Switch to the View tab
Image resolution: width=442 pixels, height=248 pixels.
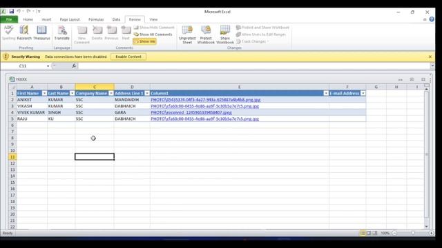(153, 19)
